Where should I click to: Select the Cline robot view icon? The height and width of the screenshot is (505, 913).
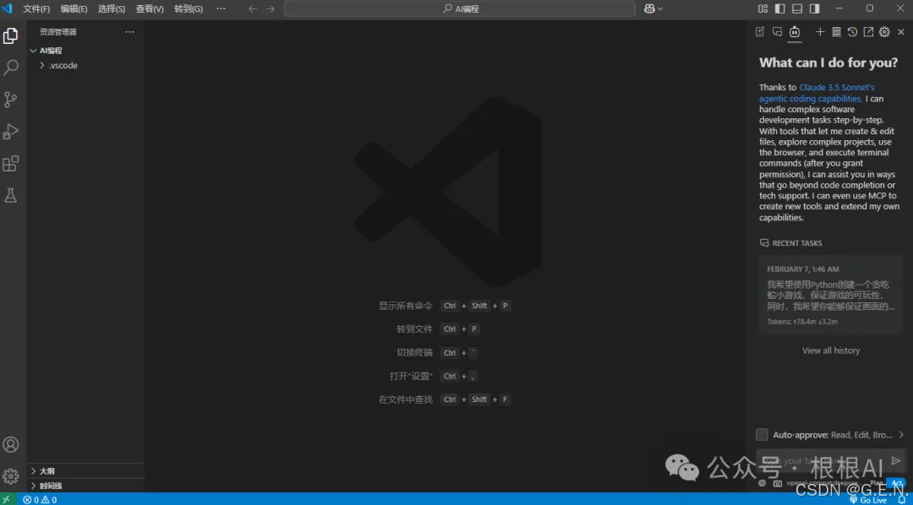pos(795,32)
